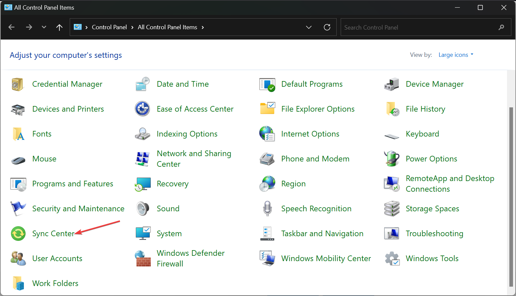516x296 pixels.
Task: Open the Default Programs icon
Action: click(267, 84)
